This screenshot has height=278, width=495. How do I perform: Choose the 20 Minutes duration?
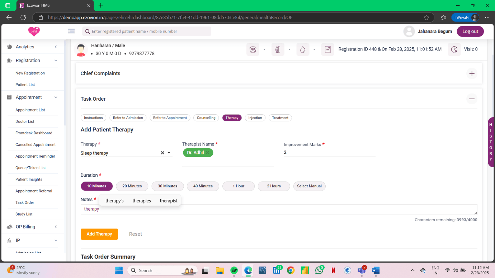tap(132, 186)
